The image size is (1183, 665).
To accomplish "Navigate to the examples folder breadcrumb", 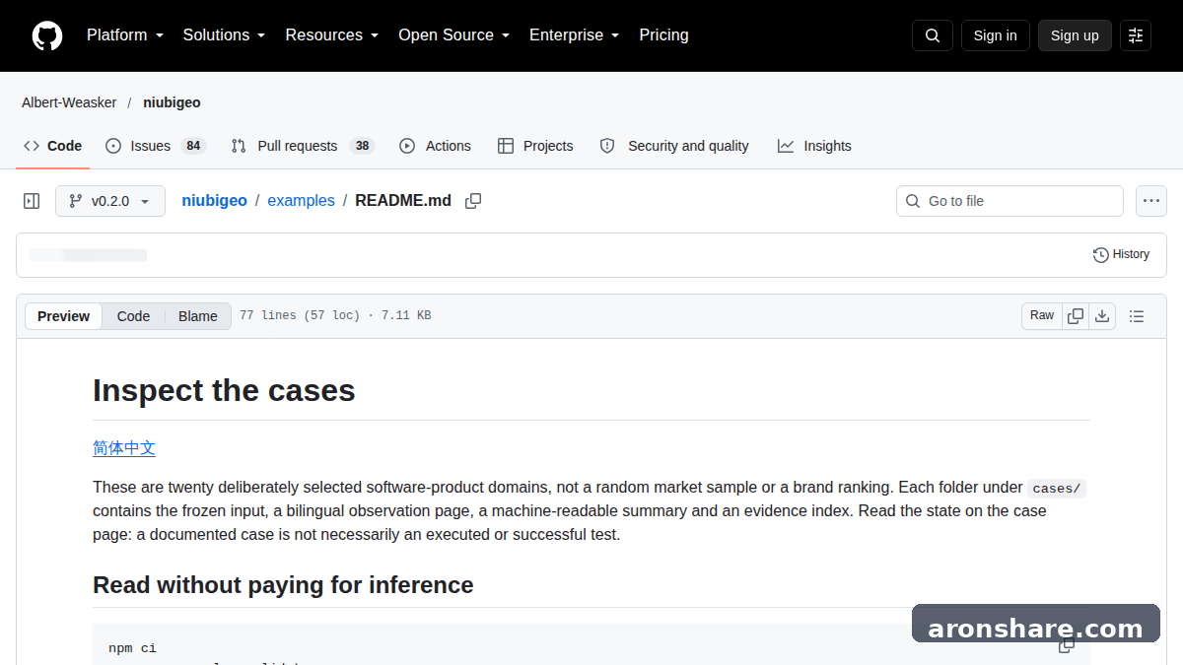I will coord(301,201).
